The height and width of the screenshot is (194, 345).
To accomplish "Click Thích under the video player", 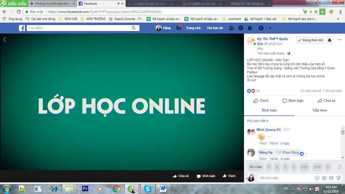I will tap(229, 176).
